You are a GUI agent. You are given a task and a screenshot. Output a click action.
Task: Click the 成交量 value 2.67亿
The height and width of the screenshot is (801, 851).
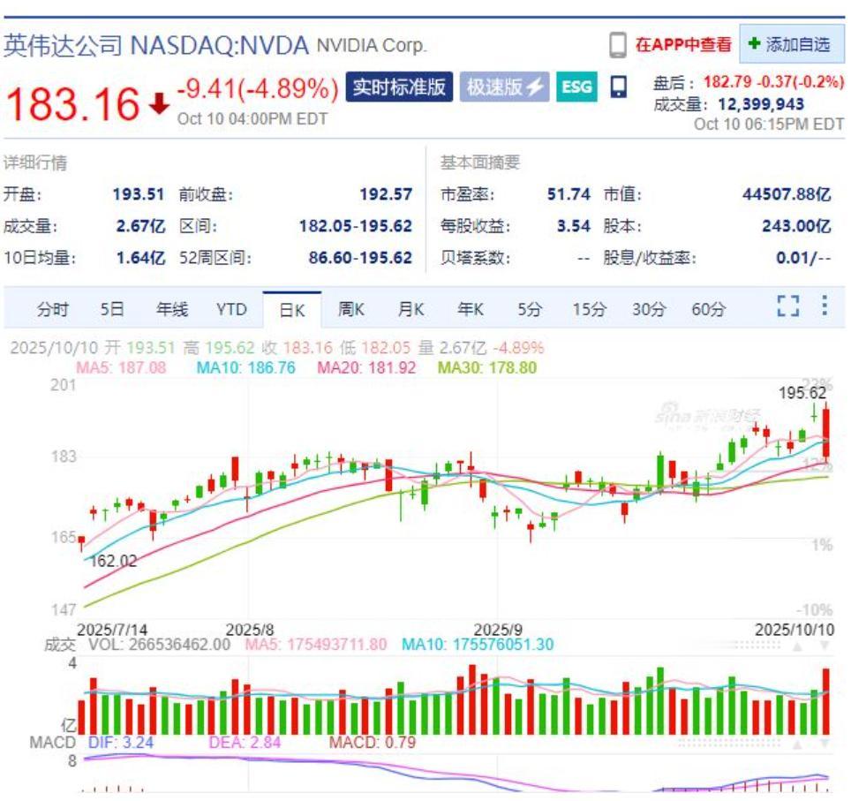[140, 226]
